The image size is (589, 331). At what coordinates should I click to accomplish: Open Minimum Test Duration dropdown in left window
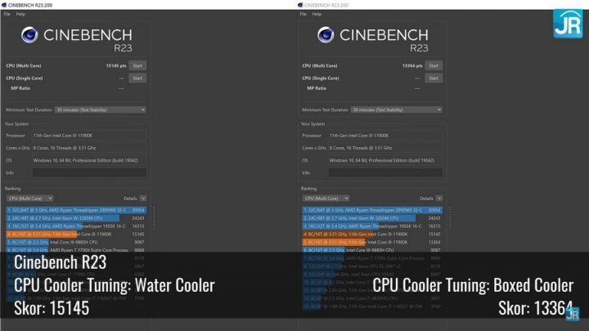pos(101,110)
